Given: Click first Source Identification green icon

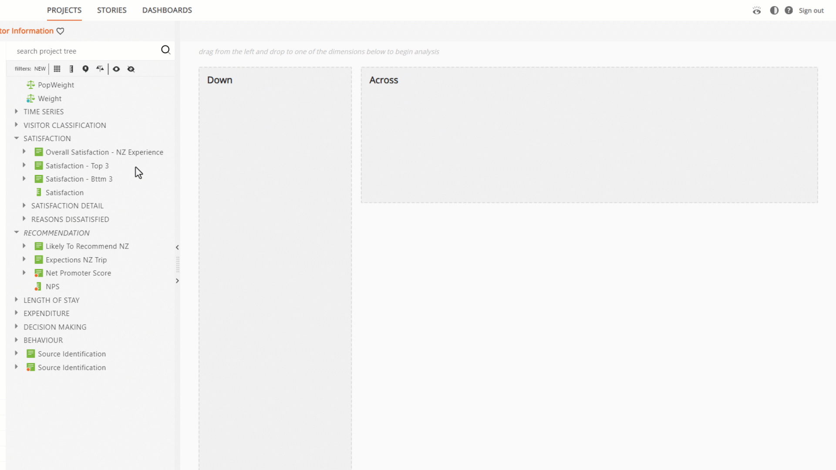Looking at the screenshot, I should (x=31, y=354).
